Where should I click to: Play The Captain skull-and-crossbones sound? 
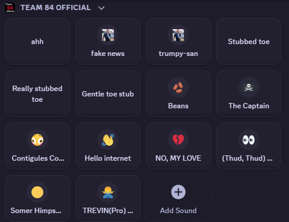click(249, 94)
